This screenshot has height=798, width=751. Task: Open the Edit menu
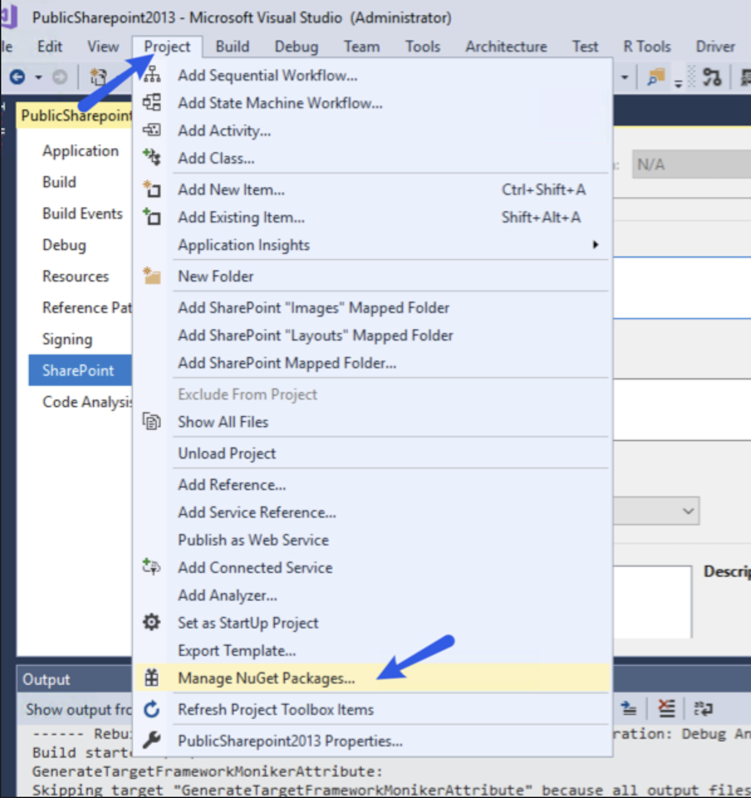(x=50, y=46)
